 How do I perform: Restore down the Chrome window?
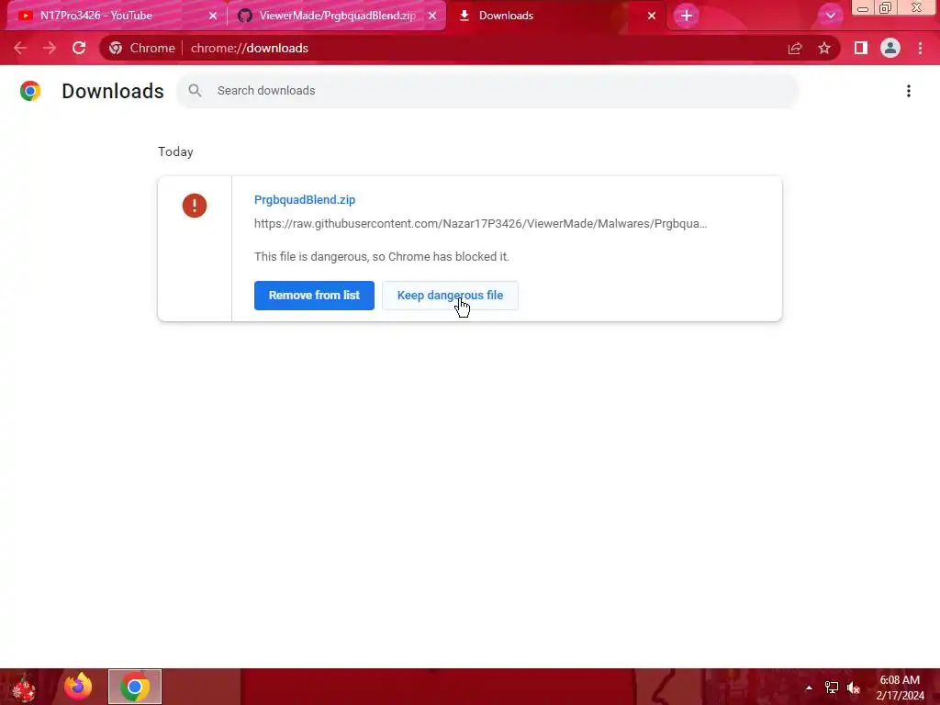coord(886,8)
